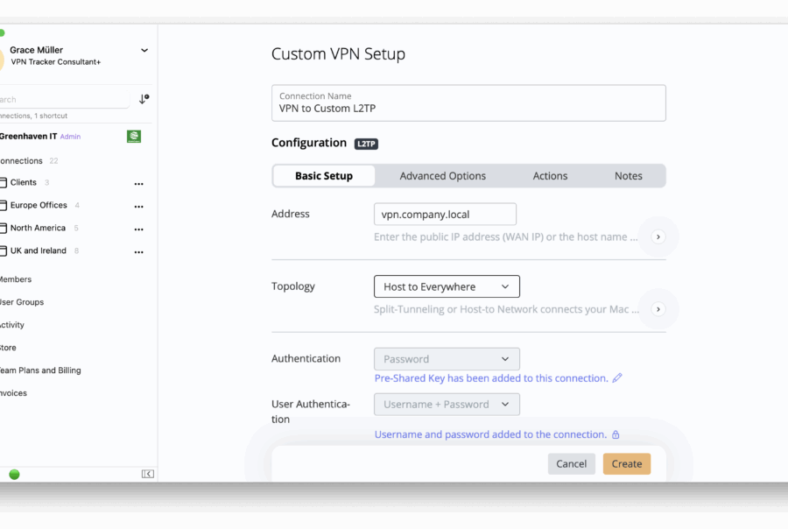Open the Notes tab
The height and width of the screenshot is (529, 788).
point(629,175)
